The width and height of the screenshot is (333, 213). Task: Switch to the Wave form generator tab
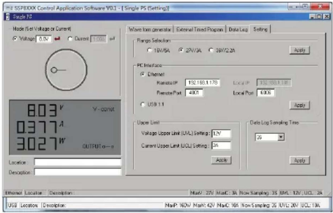click(150, 29)
